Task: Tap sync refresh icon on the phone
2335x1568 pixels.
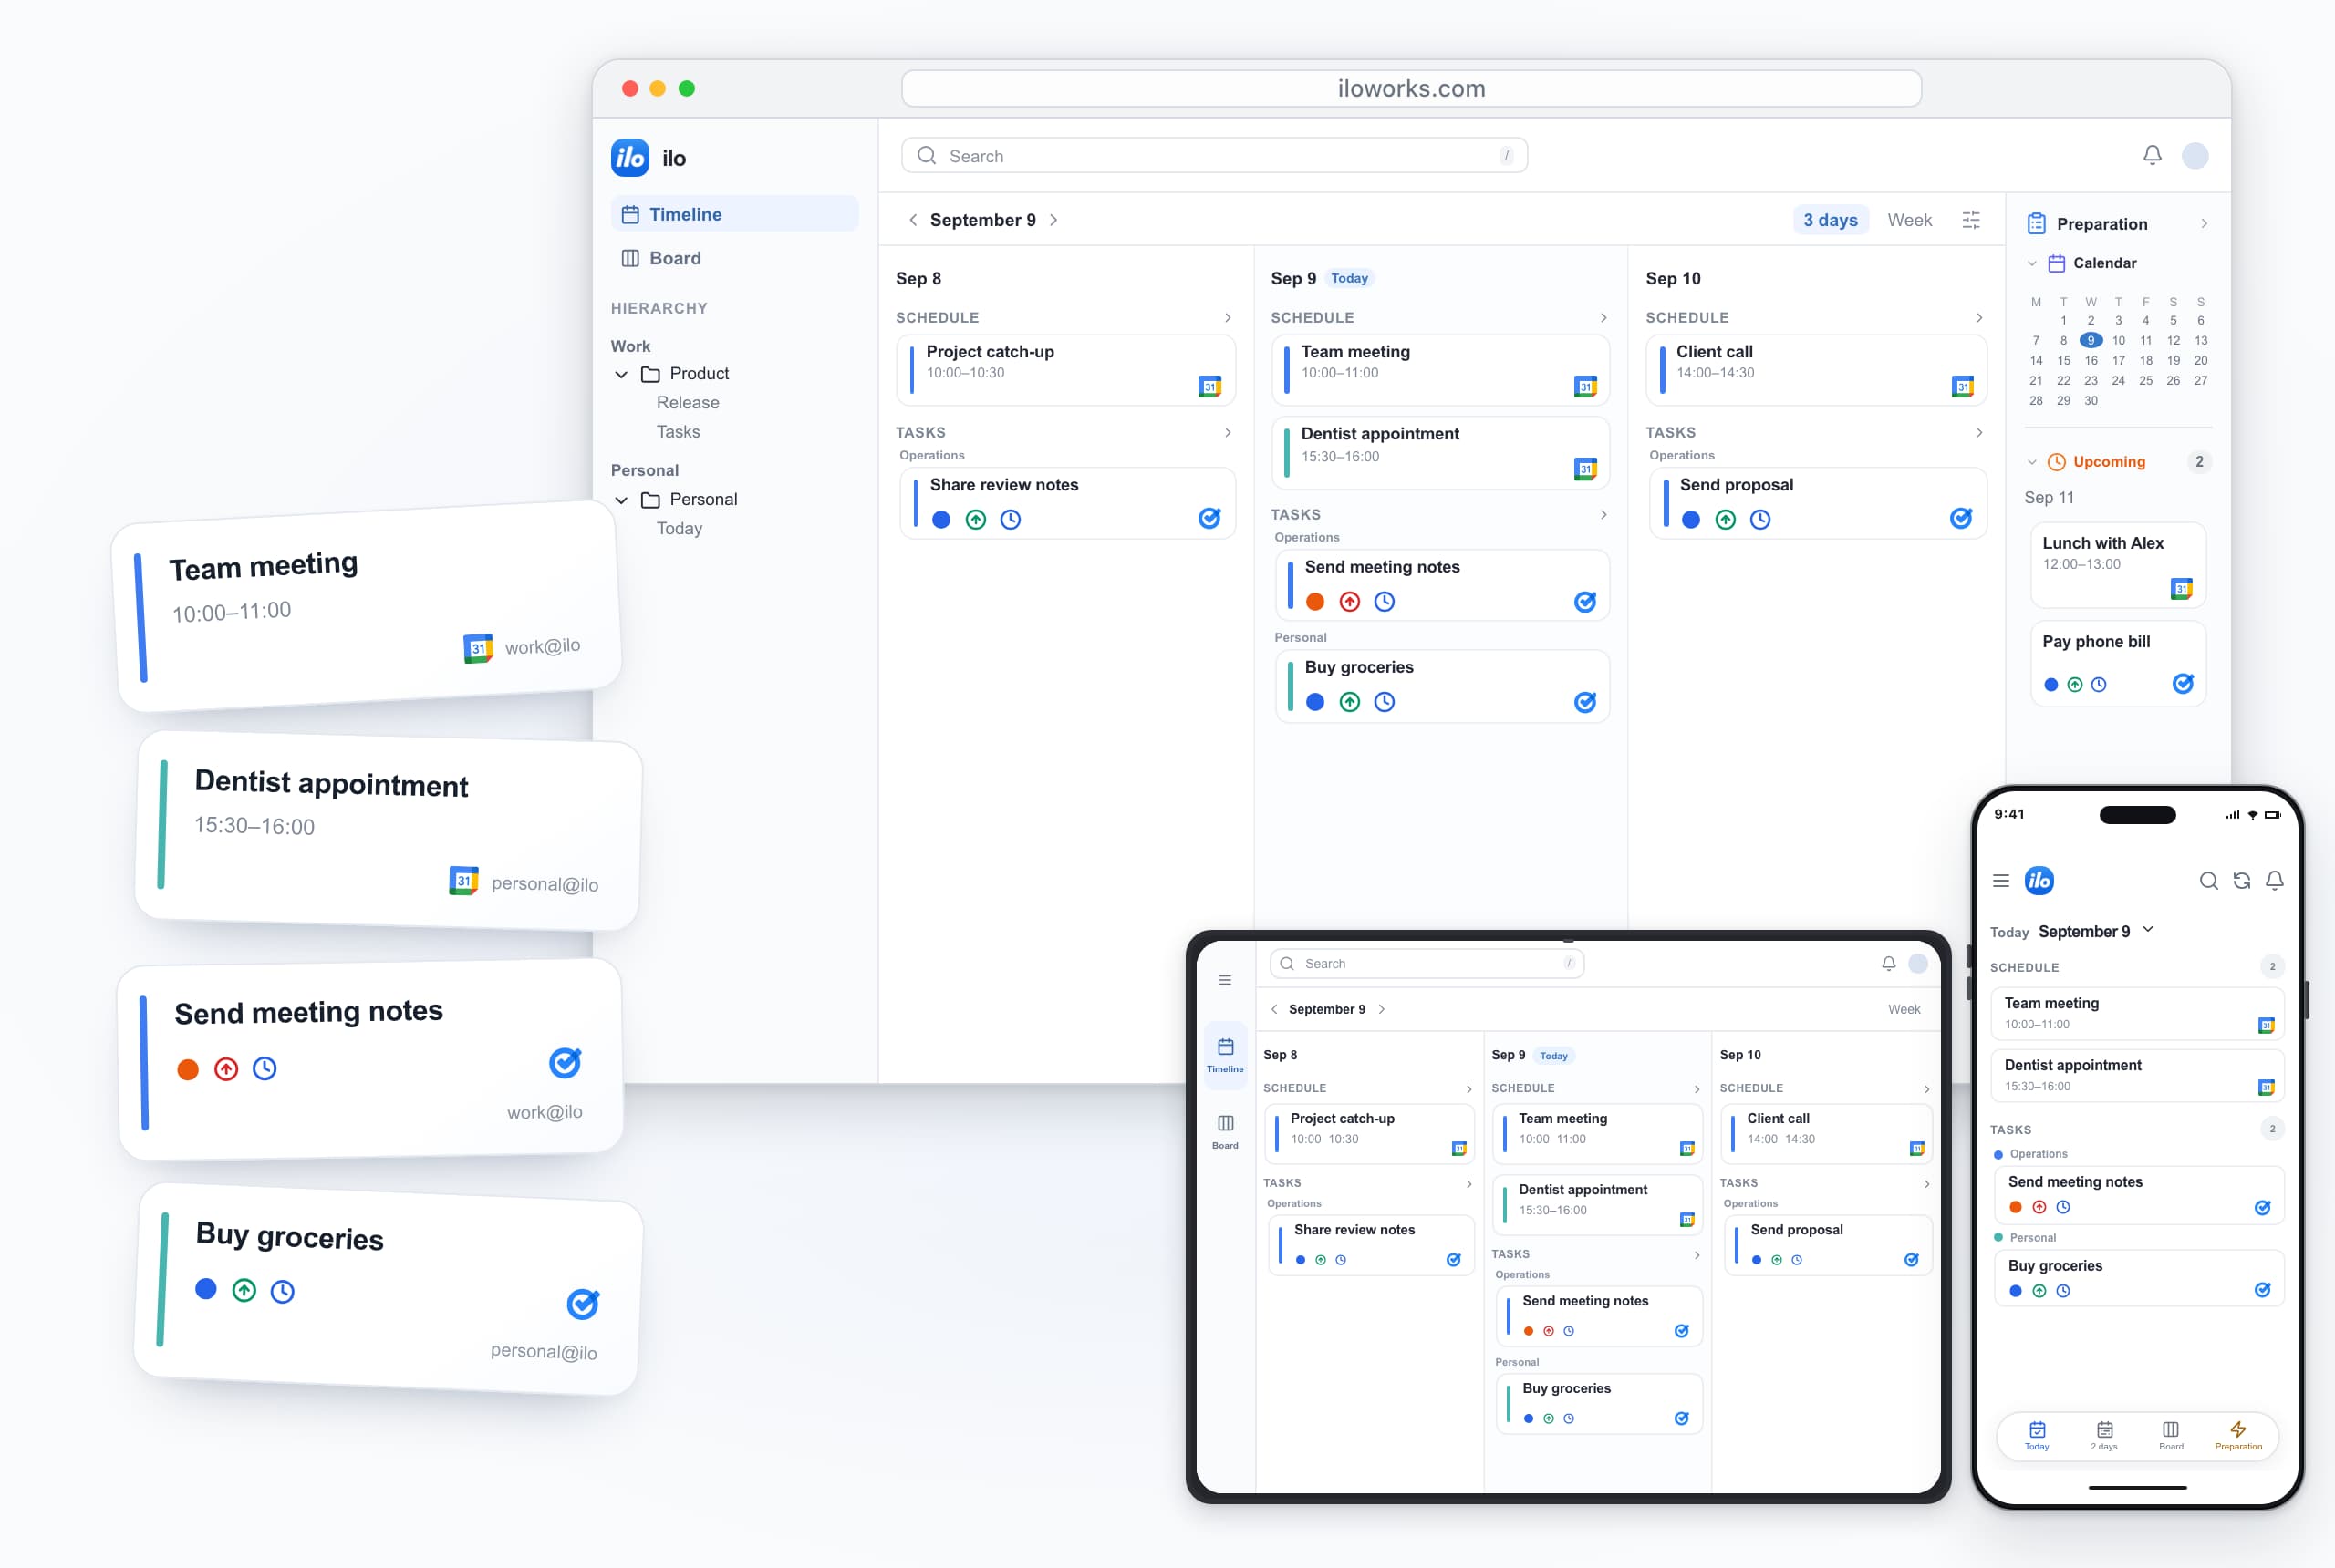Action: pos(2242,881)
